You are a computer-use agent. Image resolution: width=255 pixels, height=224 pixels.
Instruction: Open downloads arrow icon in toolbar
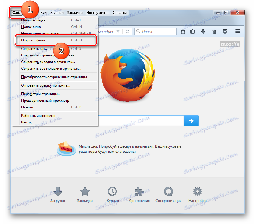pos(203,31)
